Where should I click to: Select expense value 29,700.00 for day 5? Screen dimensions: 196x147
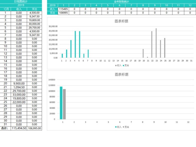[34, 28]
